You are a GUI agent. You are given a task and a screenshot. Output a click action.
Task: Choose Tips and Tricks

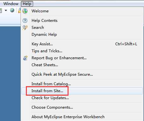82,51
